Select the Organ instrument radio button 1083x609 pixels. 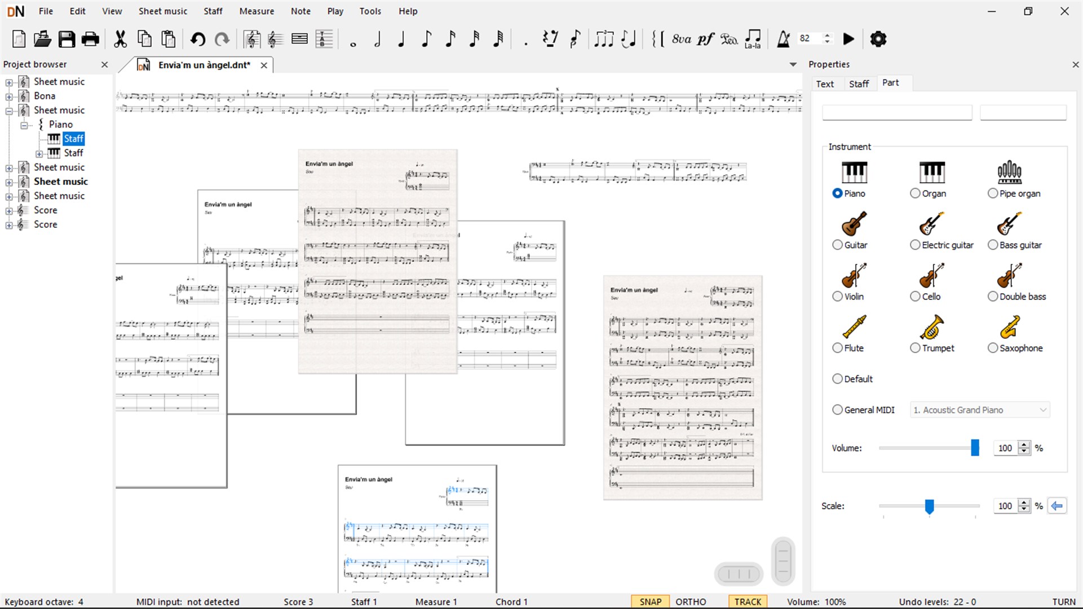pyautogui.click(x=913, y=193)
